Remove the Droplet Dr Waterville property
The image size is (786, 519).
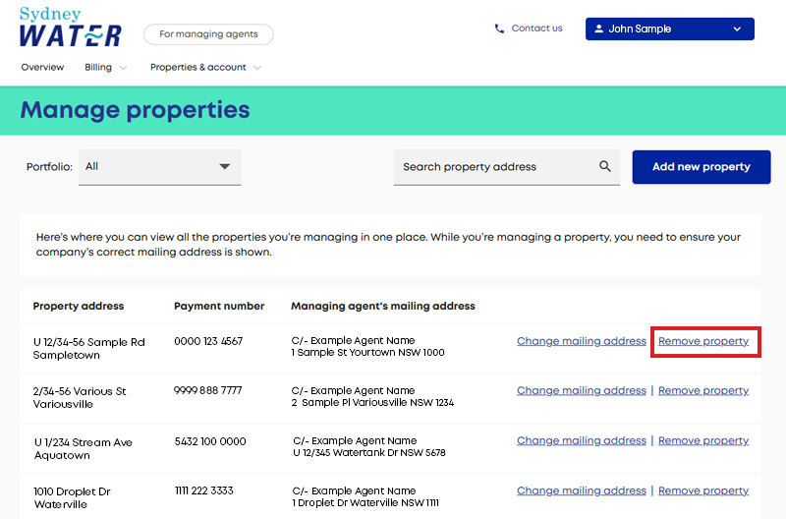pyautogui.click(x=703, y=490)
